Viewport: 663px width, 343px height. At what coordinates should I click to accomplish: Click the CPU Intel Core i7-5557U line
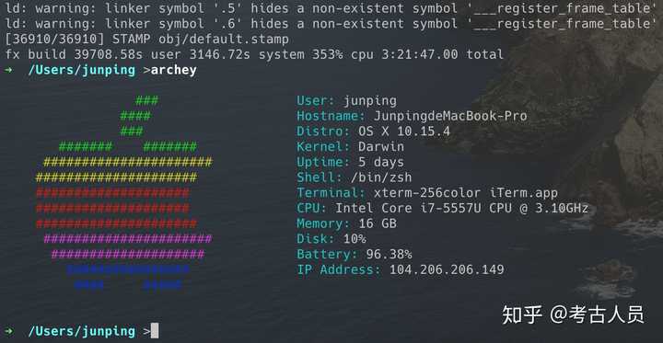[442, 208]
